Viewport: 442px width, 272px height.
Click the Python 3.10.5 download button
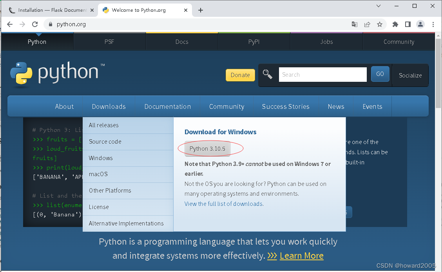click(207, 149)
